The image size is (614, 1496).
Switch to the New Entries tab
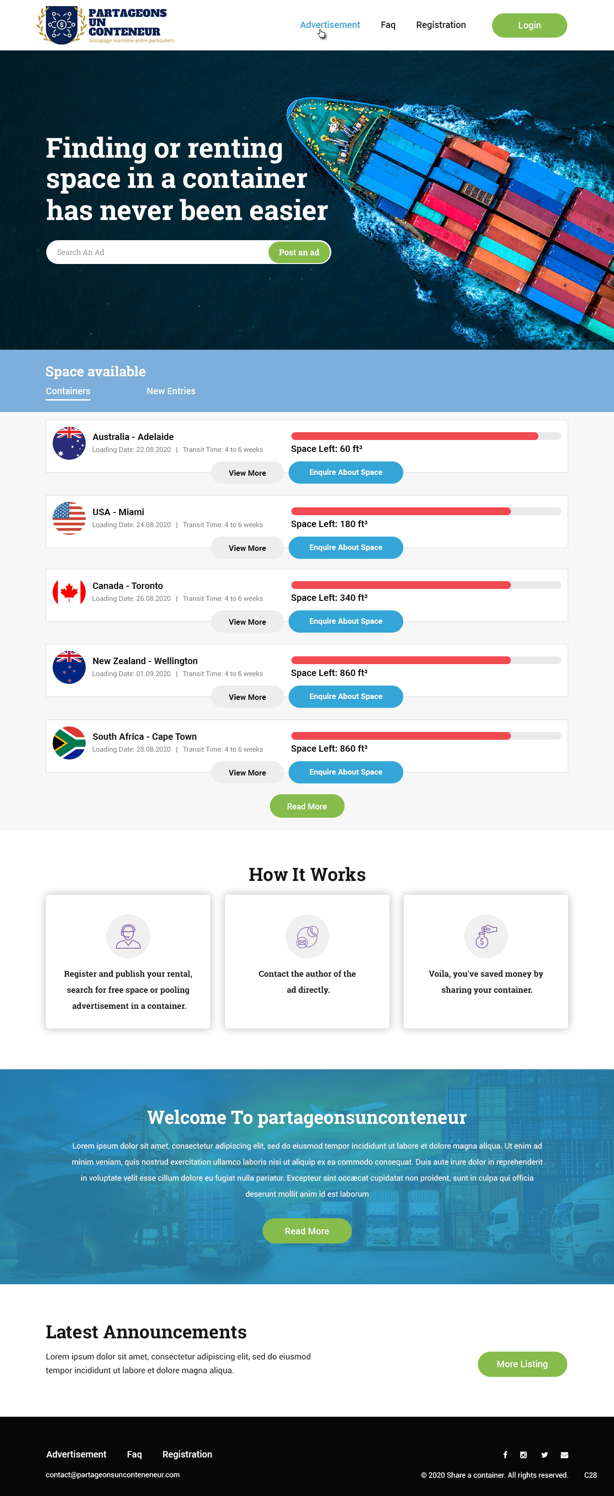point(170,391)
